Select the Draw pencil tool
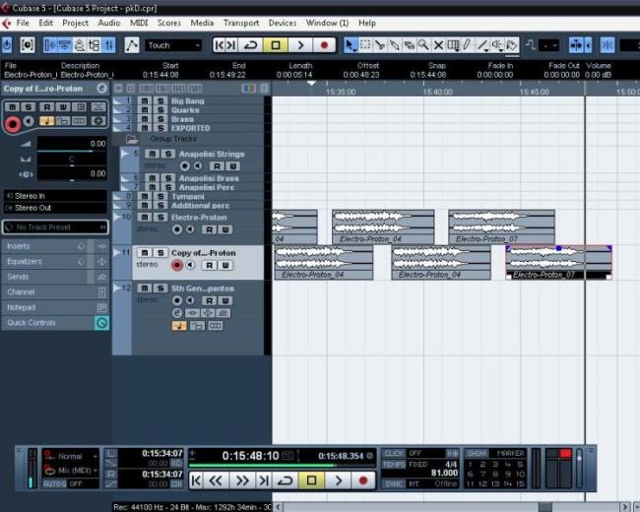 coord(468,45)
